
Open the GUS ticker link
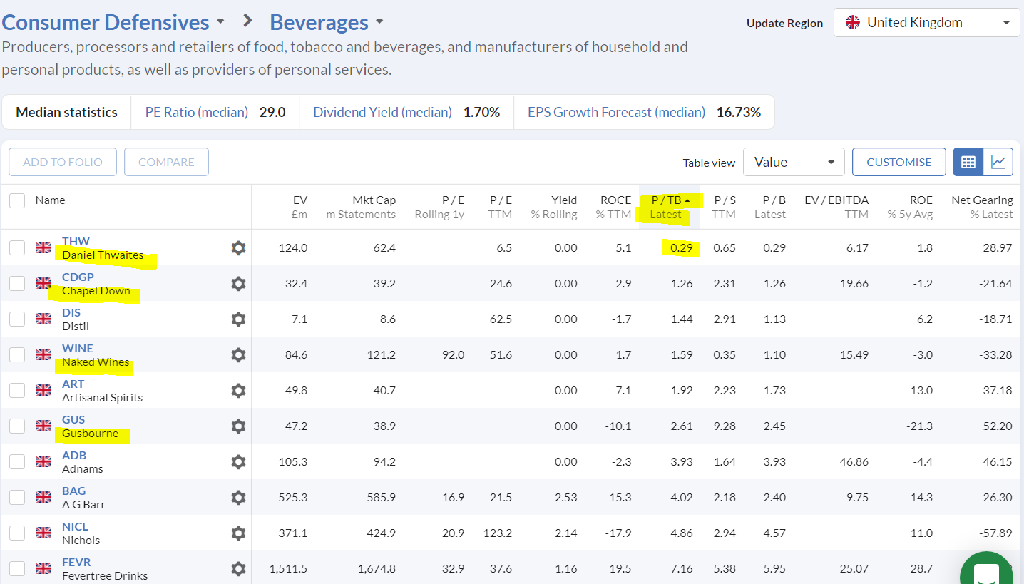click(x=73, y=419)
